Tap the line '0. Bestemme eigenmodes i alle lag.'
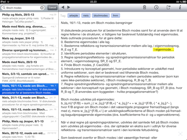The width and height of the screenshot is (187, 140). click(85, 42)
